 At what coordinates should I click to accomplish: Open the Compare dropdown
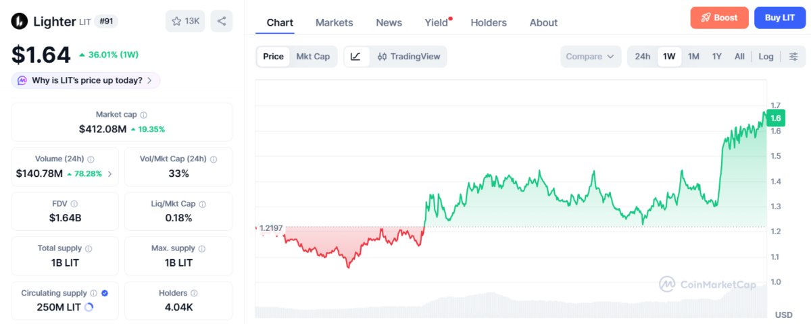(591, 57)
